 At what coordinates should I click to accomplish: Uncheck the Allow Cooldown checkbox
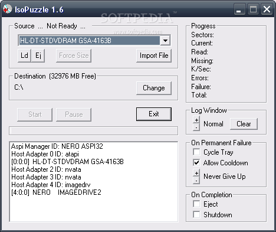click(x=196, y=163)
